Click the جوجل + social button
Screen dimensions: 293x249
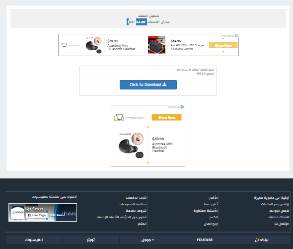click(147, 240)
